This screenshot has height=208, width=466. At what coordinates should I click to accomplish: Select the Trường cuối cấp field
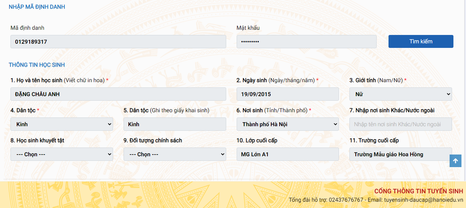tap(398, 154)
